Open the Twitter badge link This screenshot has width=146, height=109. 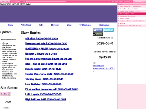(x=109, y=30)
